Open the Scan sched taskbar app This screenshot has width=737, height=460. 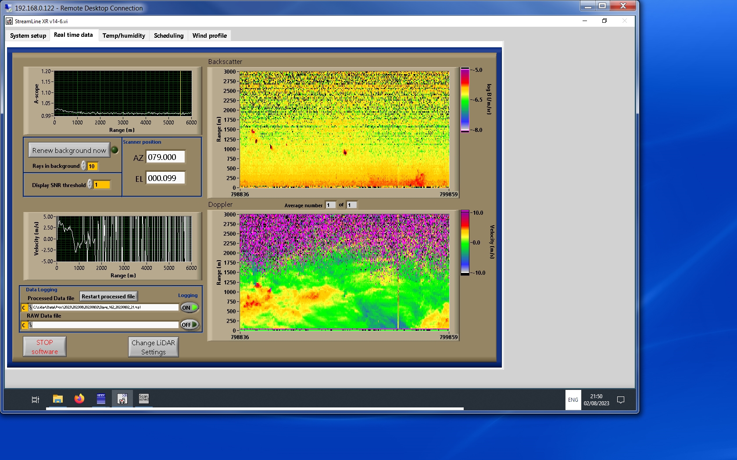click(x=143, y=399)
